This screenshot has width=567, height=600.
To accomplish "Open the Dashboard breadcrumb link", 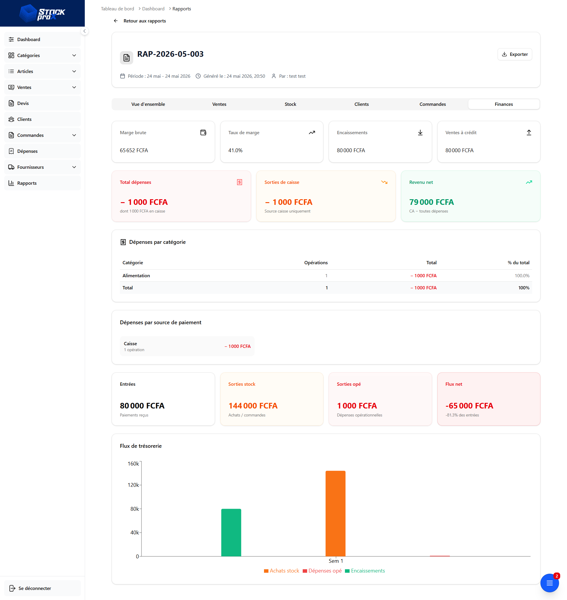I will [153, 9].
